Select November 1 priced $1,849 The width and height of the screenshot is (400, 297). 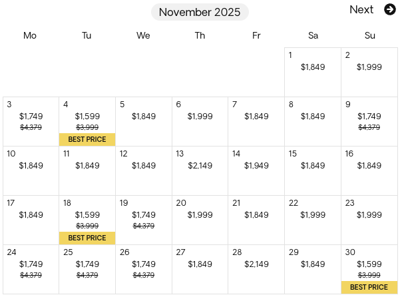point(312,72)
